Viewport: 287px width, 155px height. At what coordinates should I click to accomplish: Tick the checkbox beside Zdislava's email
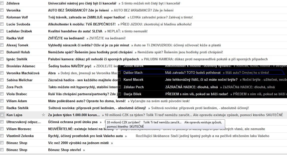(2, 3)
